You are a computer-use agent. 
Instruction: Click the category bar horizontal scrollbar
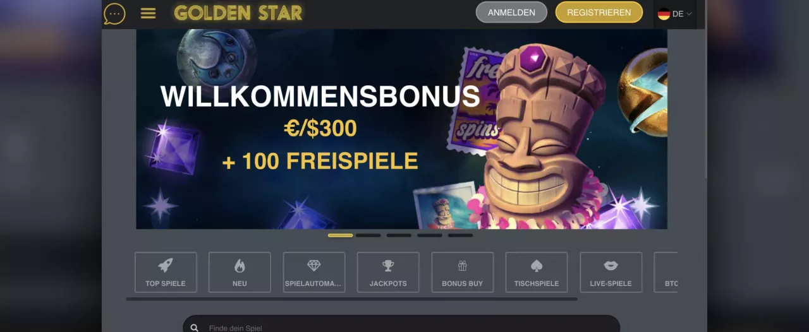pos(352,299)
